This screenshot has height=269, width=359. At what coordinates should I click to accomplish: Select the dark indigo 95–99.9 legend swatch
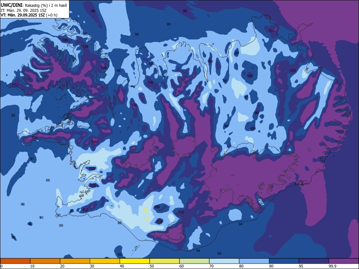point(314,261)
